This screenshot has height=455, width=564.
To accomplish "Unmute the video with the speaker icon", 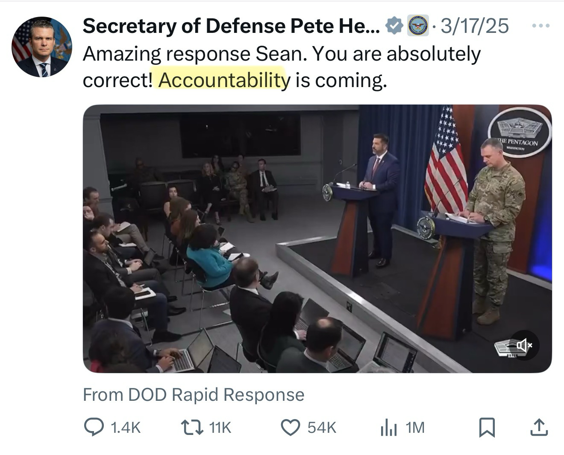I will pos(524,344).
